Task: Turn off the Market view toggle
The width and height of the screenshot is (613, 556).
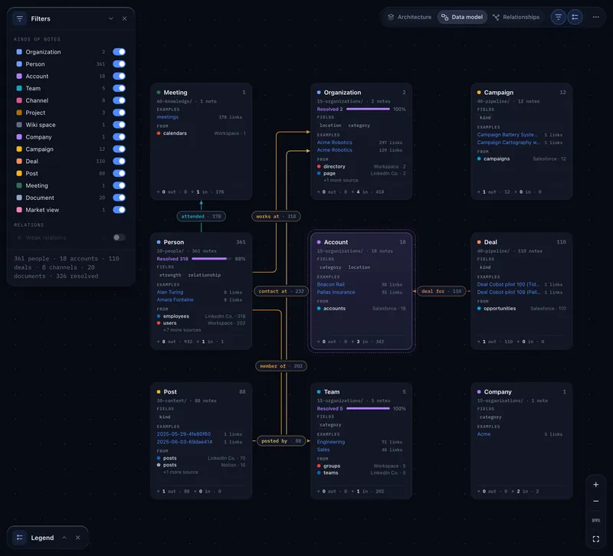Action: [x=119, y=210]
